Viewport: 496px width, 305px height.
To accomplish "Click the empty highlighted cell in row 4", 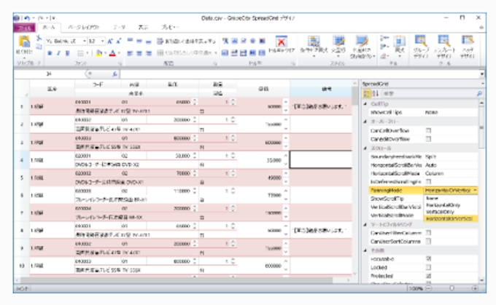I will pyautogui.click(x=319, y=159).
